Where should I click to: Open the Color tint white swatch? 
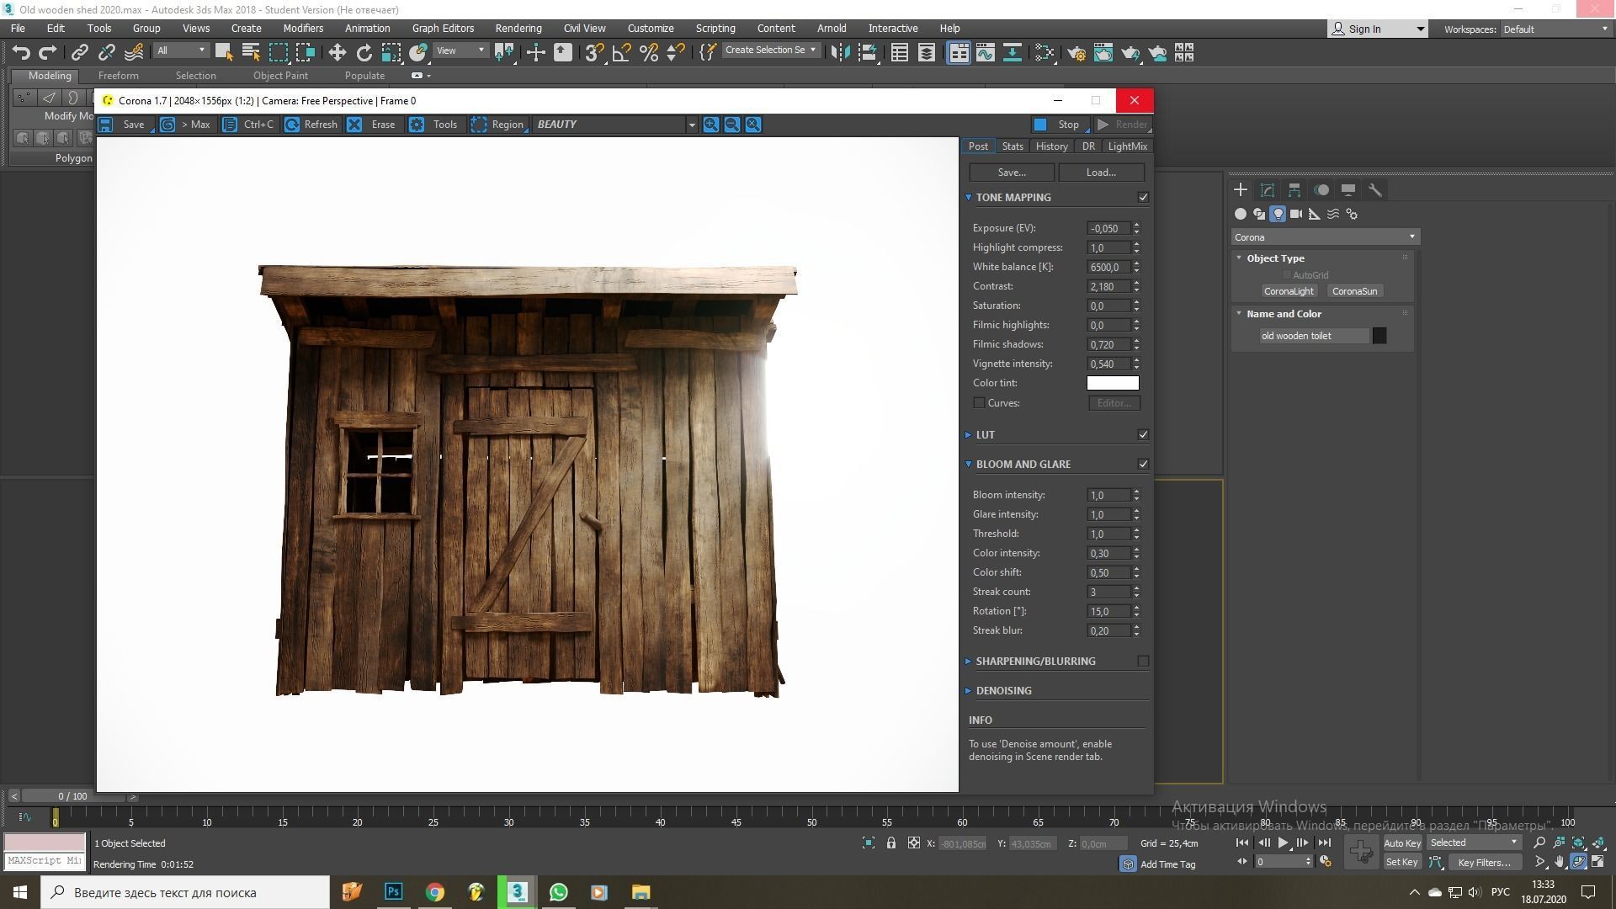(x=1113, y=383)
